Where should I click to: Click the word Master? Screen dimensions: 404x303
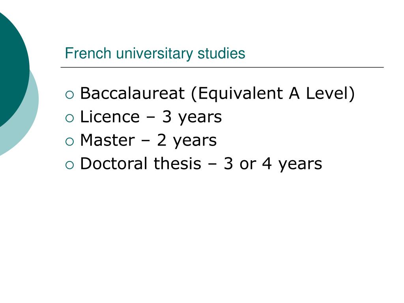[x=107, y=140]
